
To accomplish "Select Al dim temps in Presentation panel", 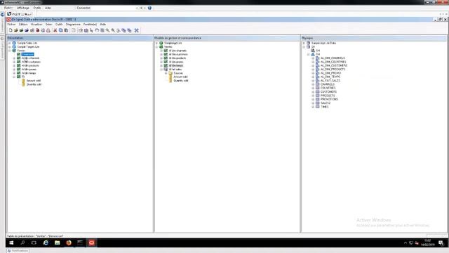I will pyautogui.click(x=29, y=73).
